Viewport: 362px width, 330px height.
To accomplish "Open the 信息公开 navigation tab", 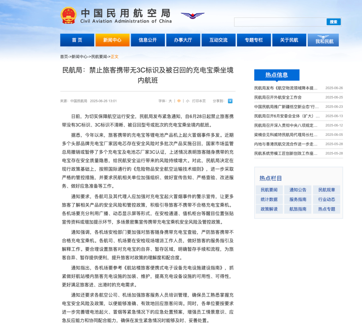I will click(x=148, y=40).
